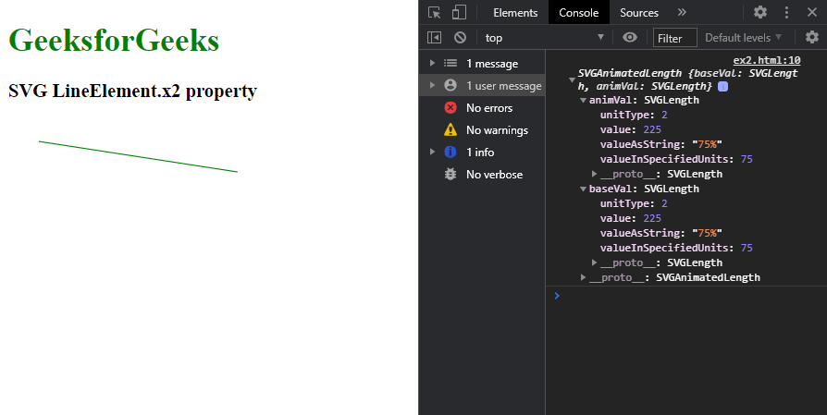Hide the console sidebar

coord(434,37)
